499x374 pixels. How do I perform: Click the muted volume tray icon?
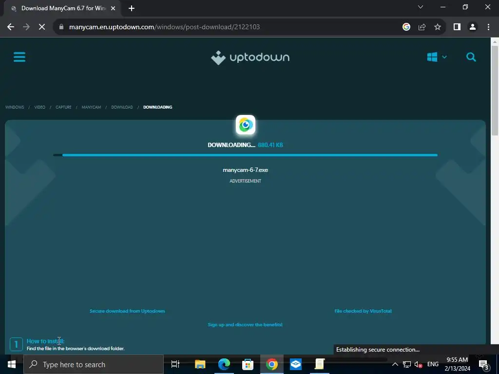click(x=419, y=364)
